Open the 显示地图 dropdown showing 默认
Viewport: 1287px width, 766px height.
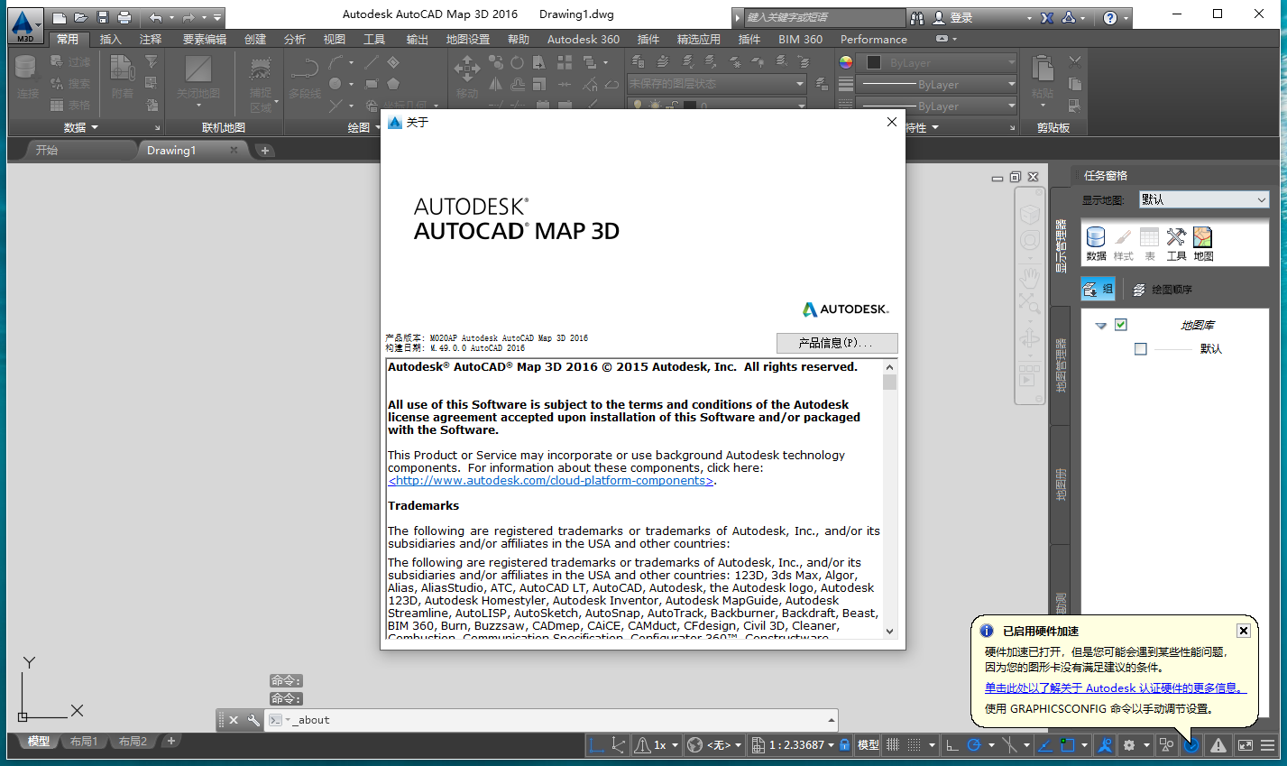(1203, 199)
